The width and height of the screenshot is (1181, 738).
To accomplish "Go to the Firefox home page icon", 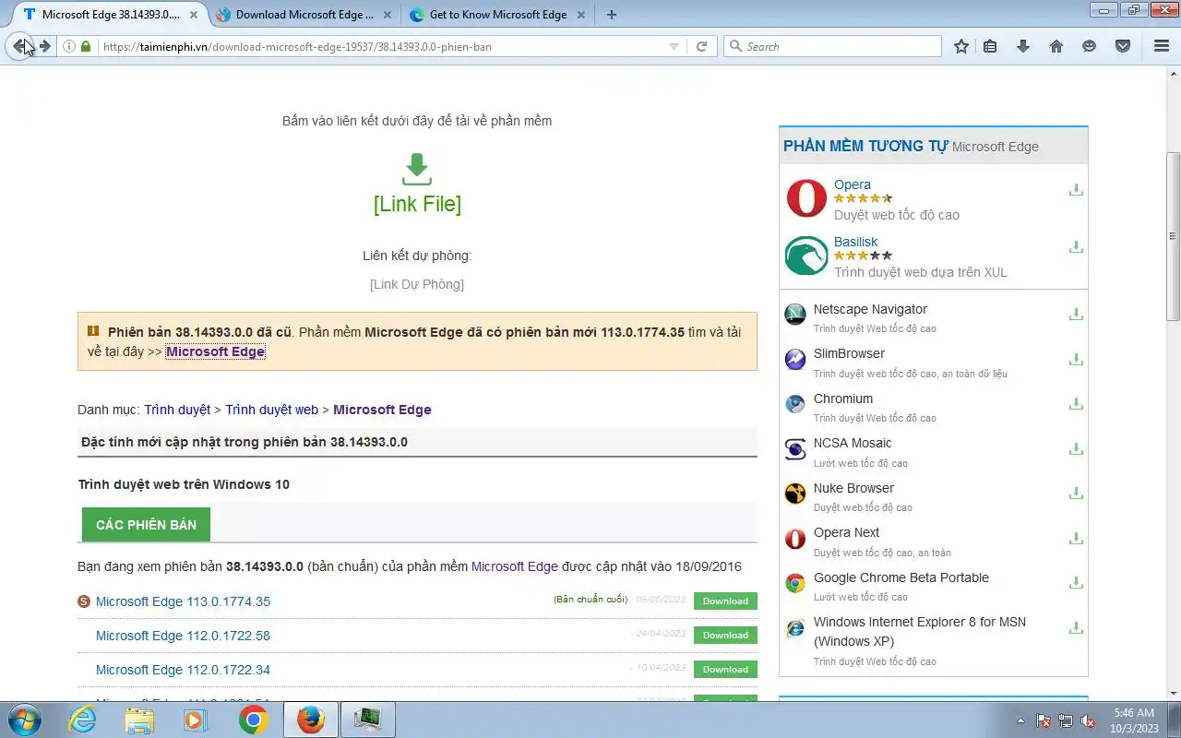I will [x=1056, y=46].
